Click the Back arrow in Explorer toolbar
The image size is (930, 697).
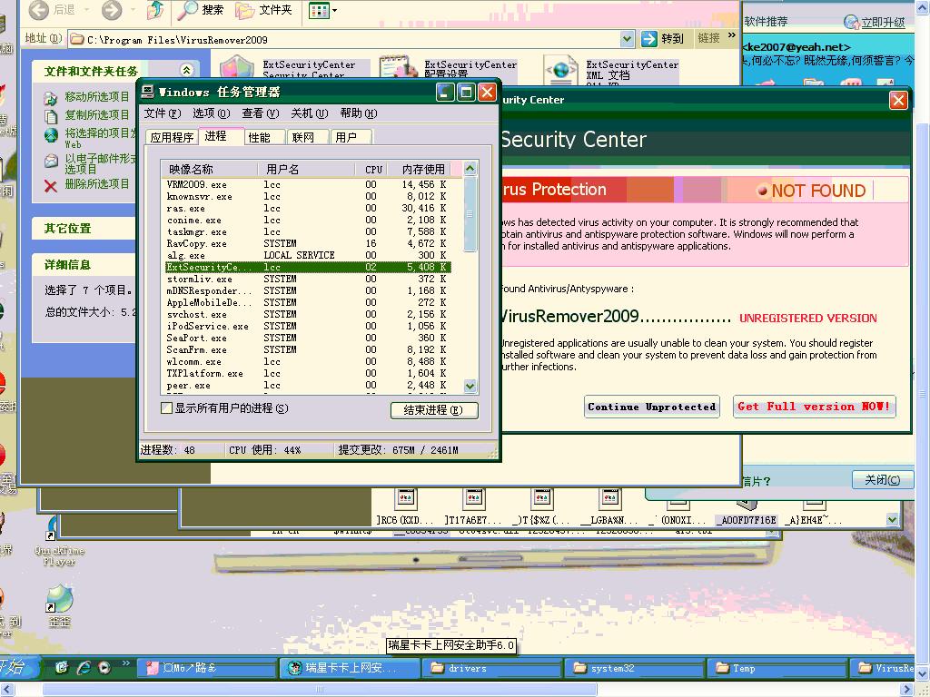pos(39,9)
